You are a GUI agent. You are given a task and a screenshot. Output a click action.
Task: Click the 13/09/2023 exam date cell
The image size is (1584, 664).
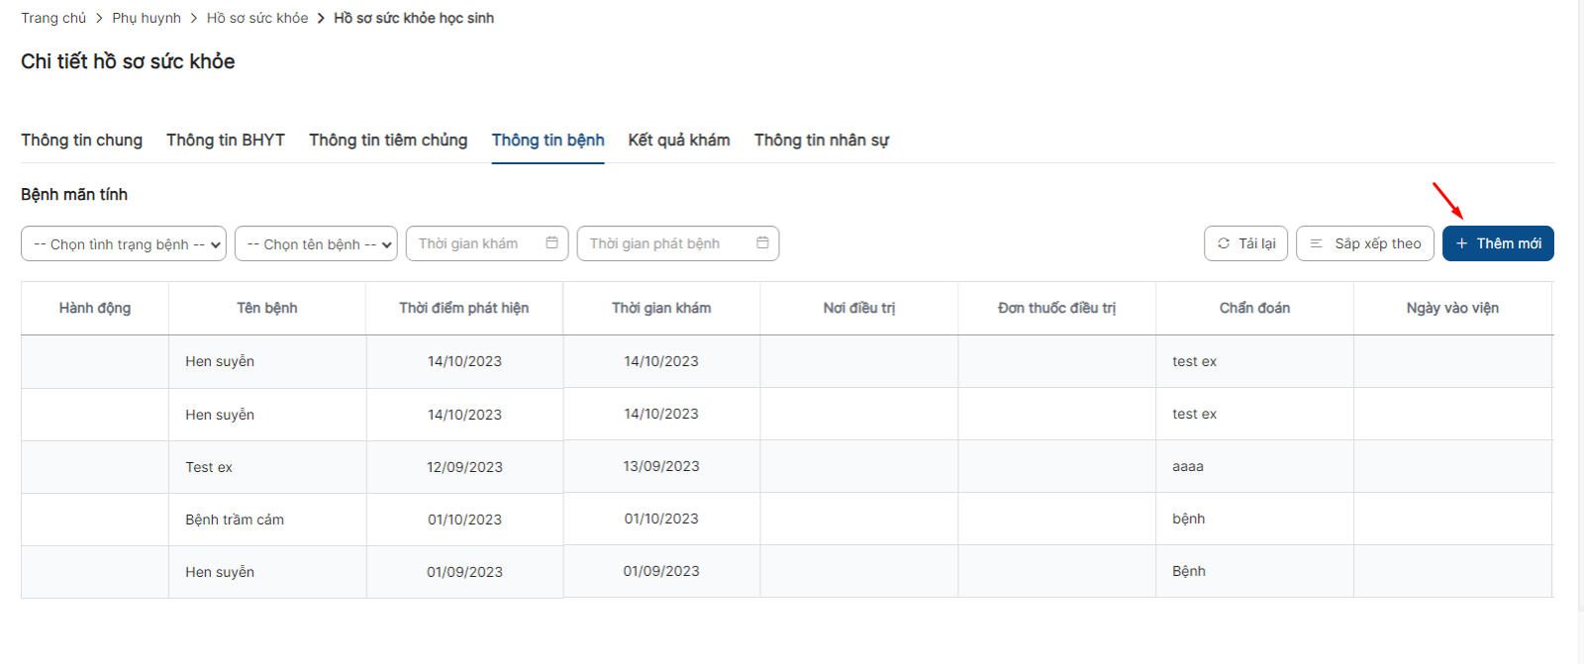tap(661, 466)
